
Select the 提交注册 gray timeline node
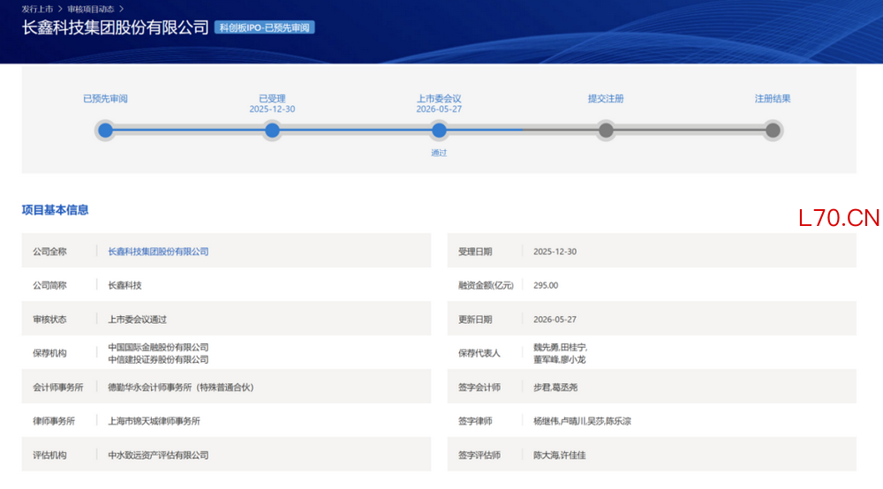coord(606,131)
